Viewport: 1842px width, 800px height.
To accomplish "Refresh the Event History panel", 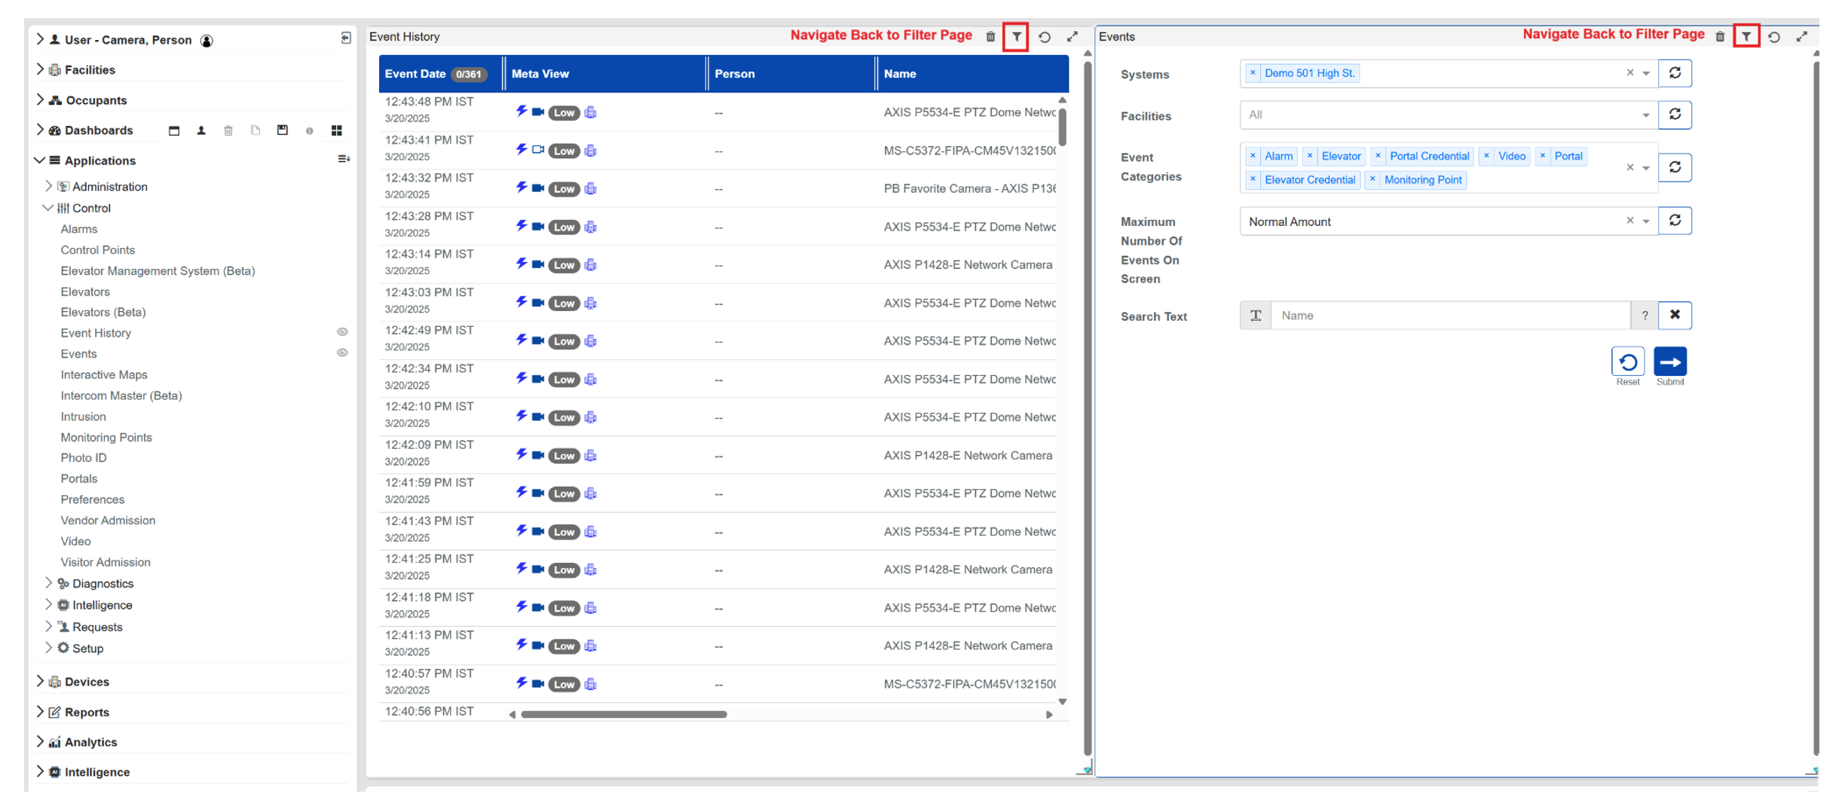I will (1045, 36).
